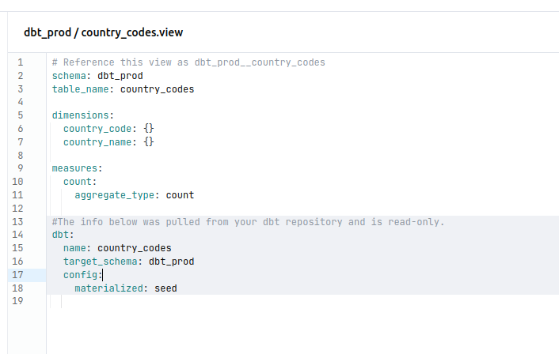Click the 'count:' measure on line 10
This screenshot has height=354, width=559.
tap(80, 182)
